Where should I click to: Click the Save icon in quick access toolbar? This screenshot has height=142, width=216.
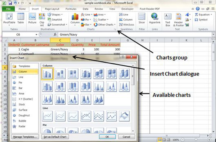pos(10,3)
